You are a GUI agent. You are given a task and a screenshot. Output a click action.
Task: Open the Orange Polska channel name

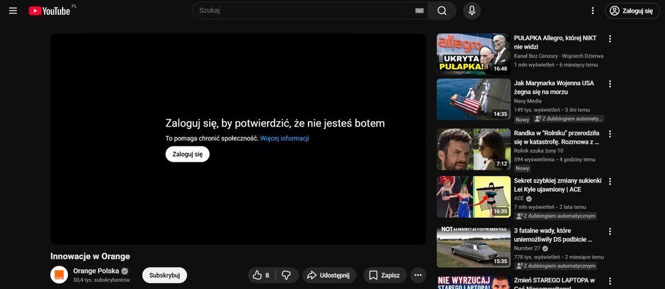[x=96, y=271]
